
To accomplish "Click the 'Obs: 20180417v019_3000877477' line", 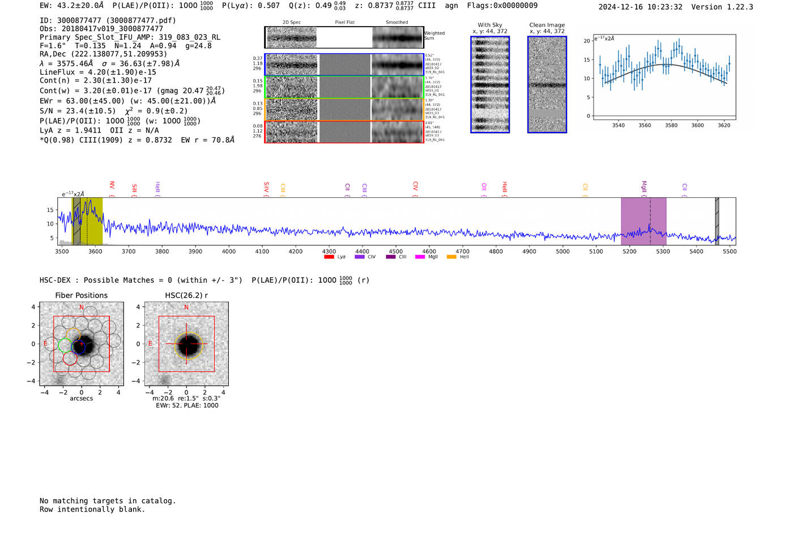I will pos(101,29).
